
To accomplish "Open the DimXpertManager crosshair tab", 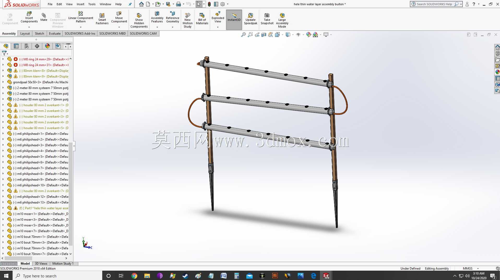I will pos(37,46).
